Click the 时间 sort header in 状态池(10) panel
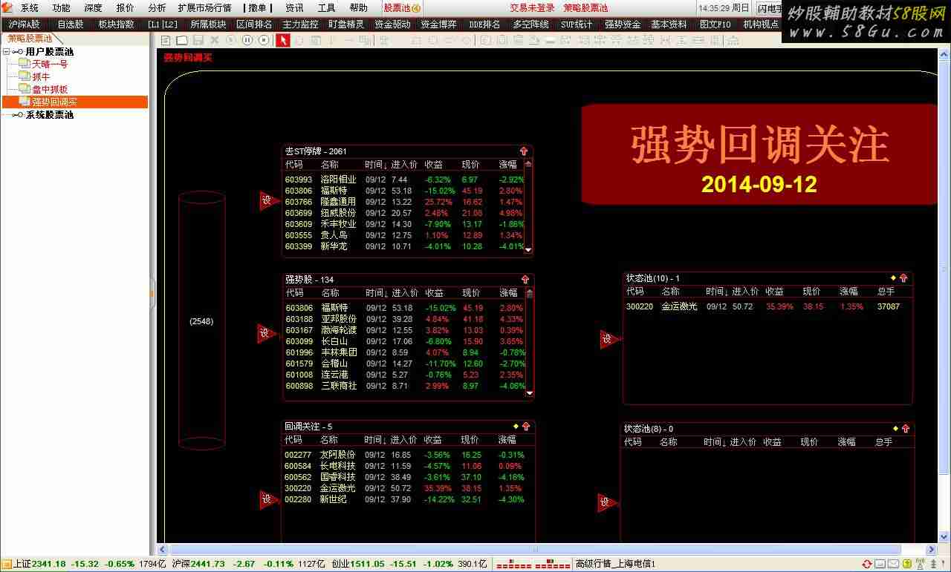 [x=717, y=292]
